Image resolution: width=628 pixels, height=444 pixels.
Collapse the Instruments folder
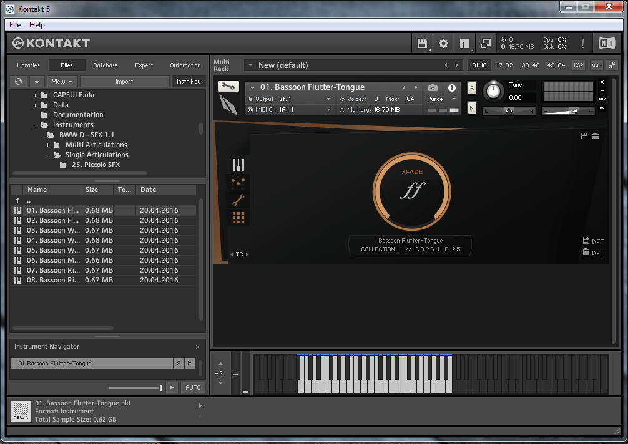(35, 125)
